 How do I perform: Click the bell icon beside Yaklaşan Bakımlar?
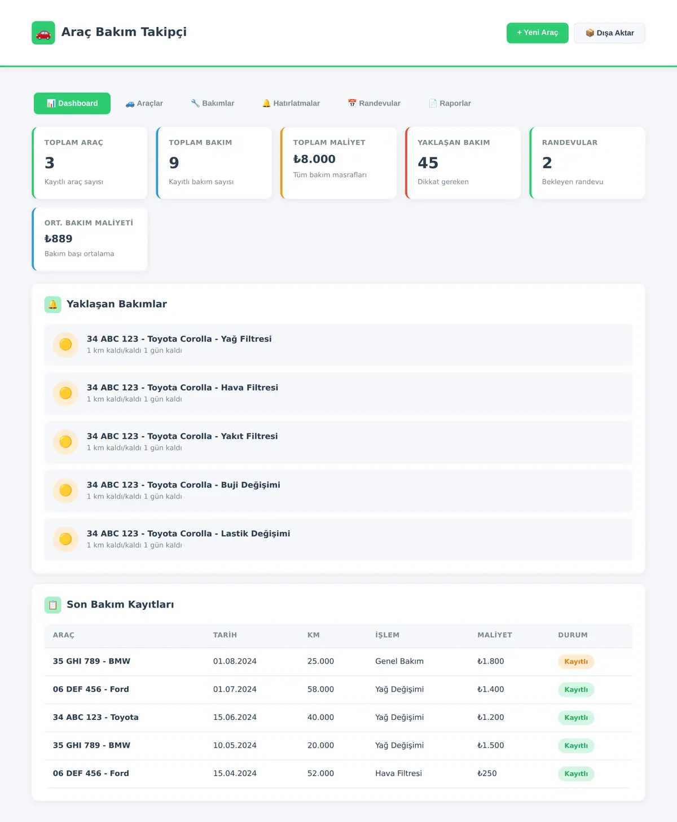[53, 304]
